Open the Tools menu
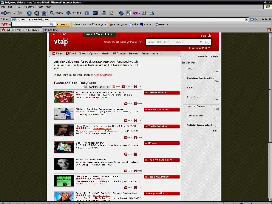 click(x=40, y=6)
